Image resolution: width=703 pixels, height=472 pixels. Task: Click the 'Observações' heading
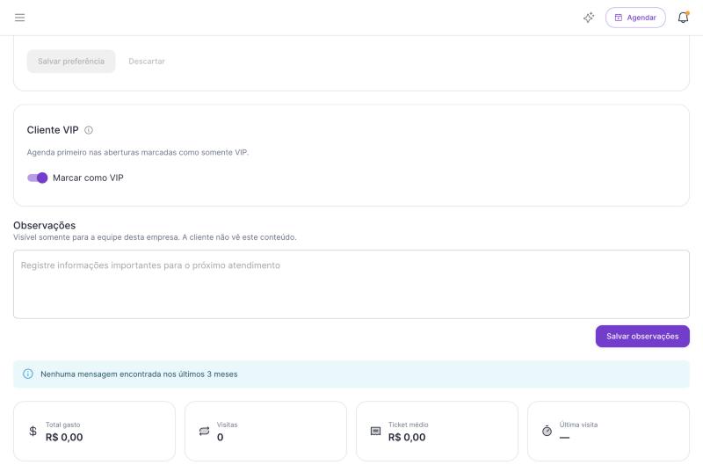pyautogui.click(x=45, y=225)
